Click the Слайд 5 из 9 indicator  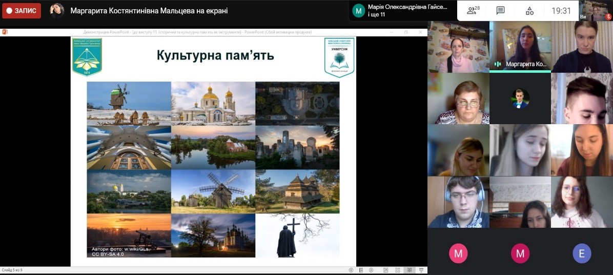(12, 270)
